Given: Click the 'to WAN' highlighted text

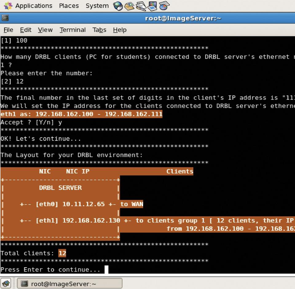Looking at the screenshot, I should click(132, 204).
